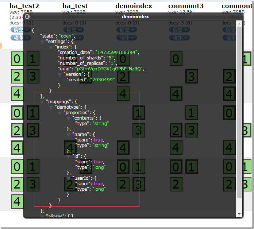Click "type": "string" under contents
The width and height of the screenshot is (254, 229).
click(92, 124)
